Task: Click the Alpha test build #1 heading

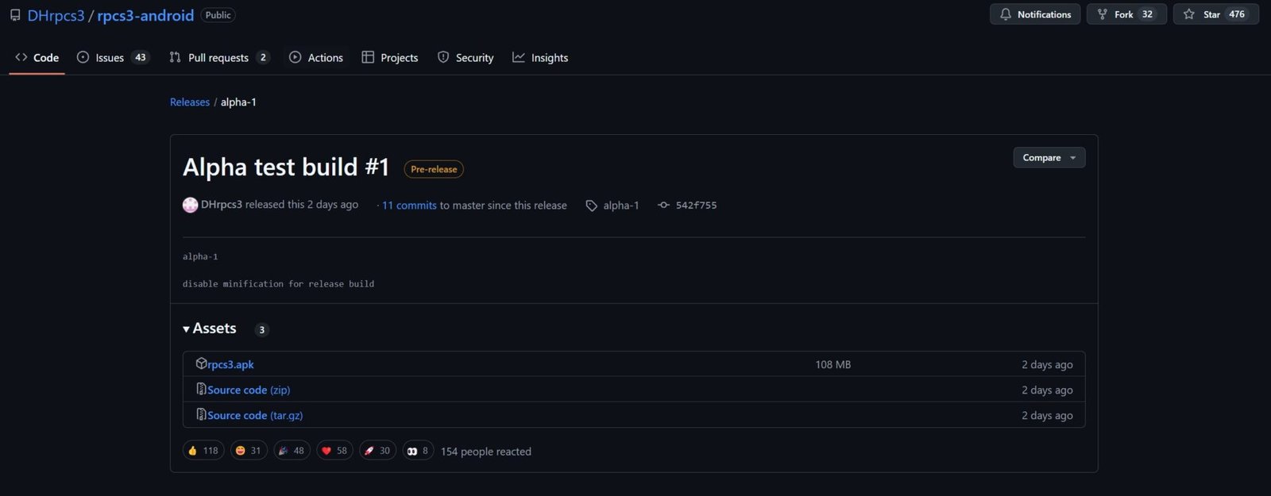Action: pos(286,167)
